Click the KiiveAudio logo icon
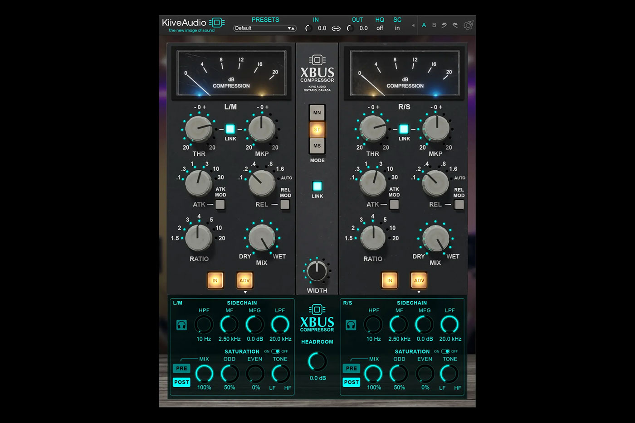 [x=218, y=22]
